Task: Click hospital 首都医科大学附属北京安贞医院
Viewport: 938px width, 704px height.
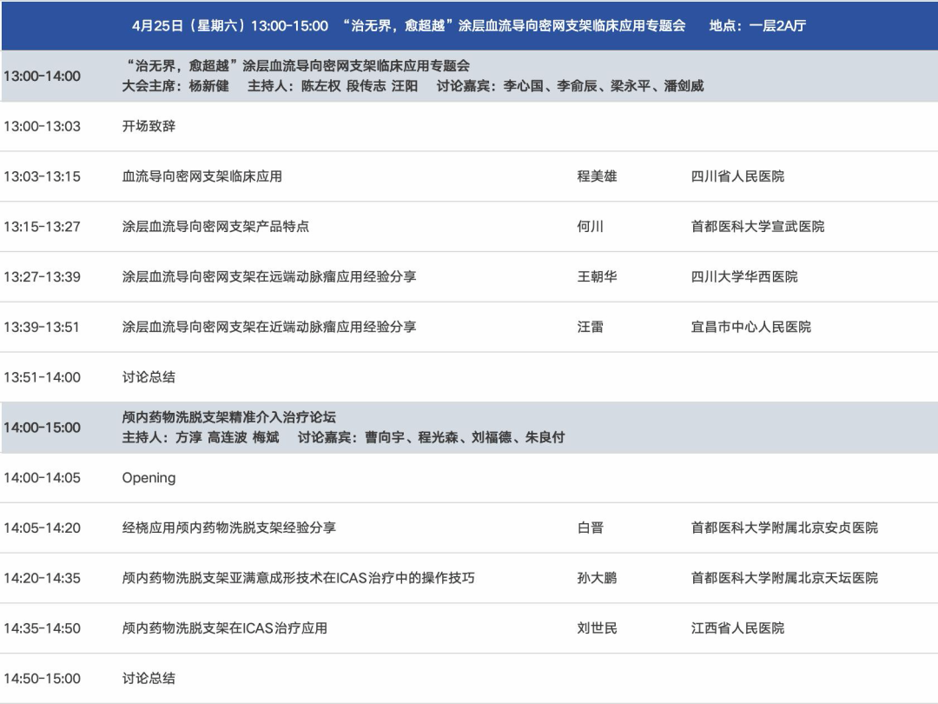Action: point(785,528)
